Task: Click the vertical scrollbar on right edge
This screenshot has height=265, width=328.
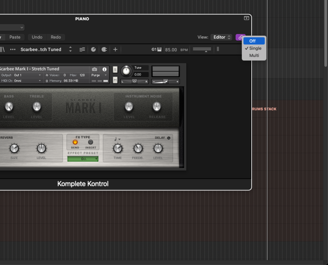Action: 325,33
